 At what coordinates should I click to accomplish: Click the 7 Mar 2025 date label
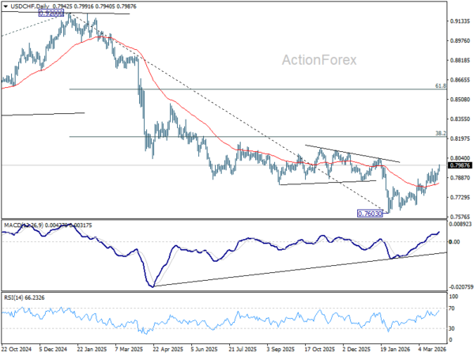[129, 350]
